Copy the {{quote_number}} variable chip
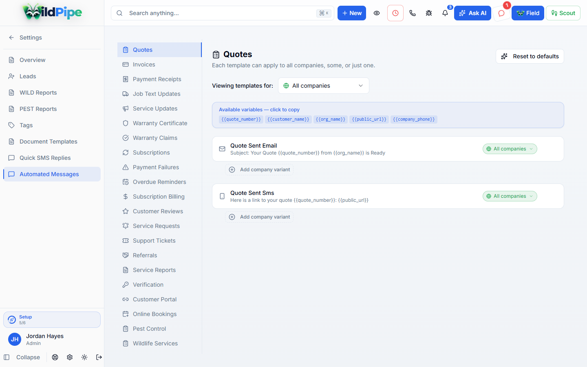Viewport: 587px width, 367px height. [x=241, y=119]
